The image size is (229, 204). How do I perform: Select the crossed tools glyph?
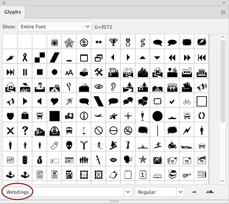click(98, 72)
